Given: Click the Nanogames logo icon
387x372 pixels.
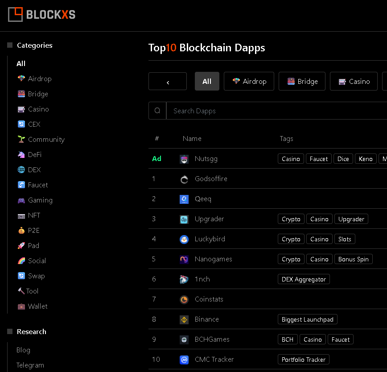Looking at the screenshot, I should click(184, 259).
